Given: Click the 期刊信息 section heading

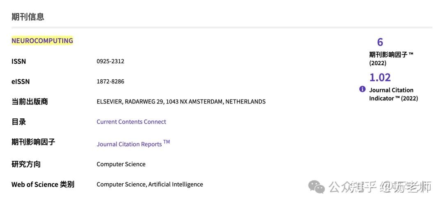Looking at the screenshot, I should 28,17.
